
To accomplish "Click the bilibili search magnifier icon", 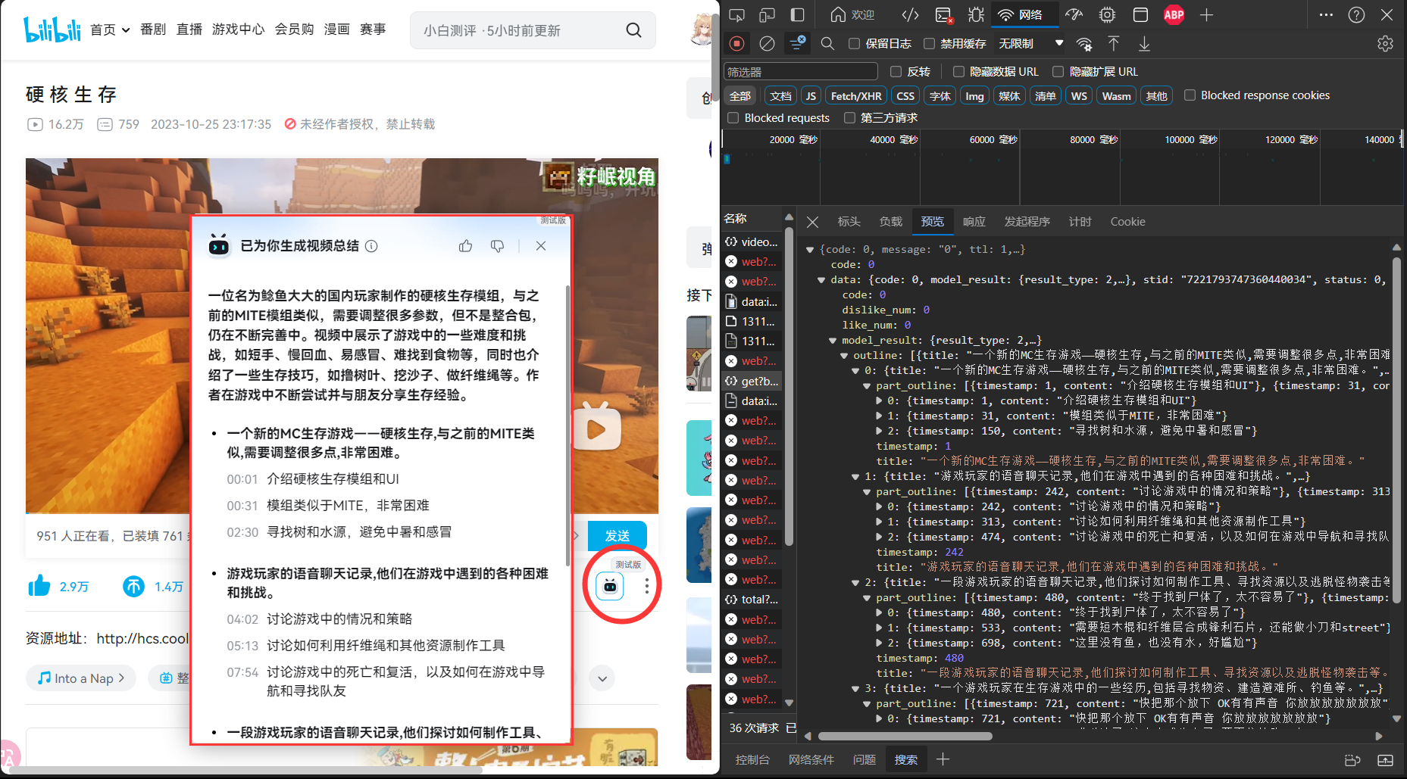I will 633,30.
